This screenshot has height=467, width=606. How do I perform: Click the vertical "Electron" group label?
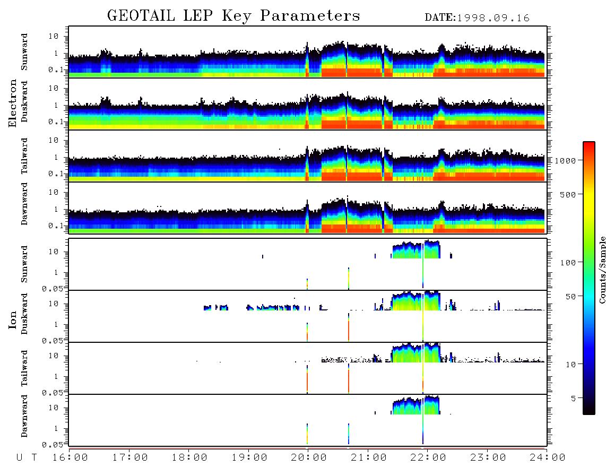click(x=12, y=103)
